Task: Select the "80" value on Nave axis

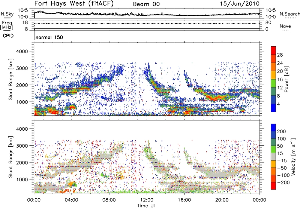Action: (x=268, y=23)
